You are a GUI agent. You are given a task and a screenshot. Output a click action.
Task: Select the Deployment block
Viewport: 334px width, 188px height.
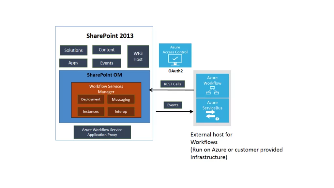(91, 99)
